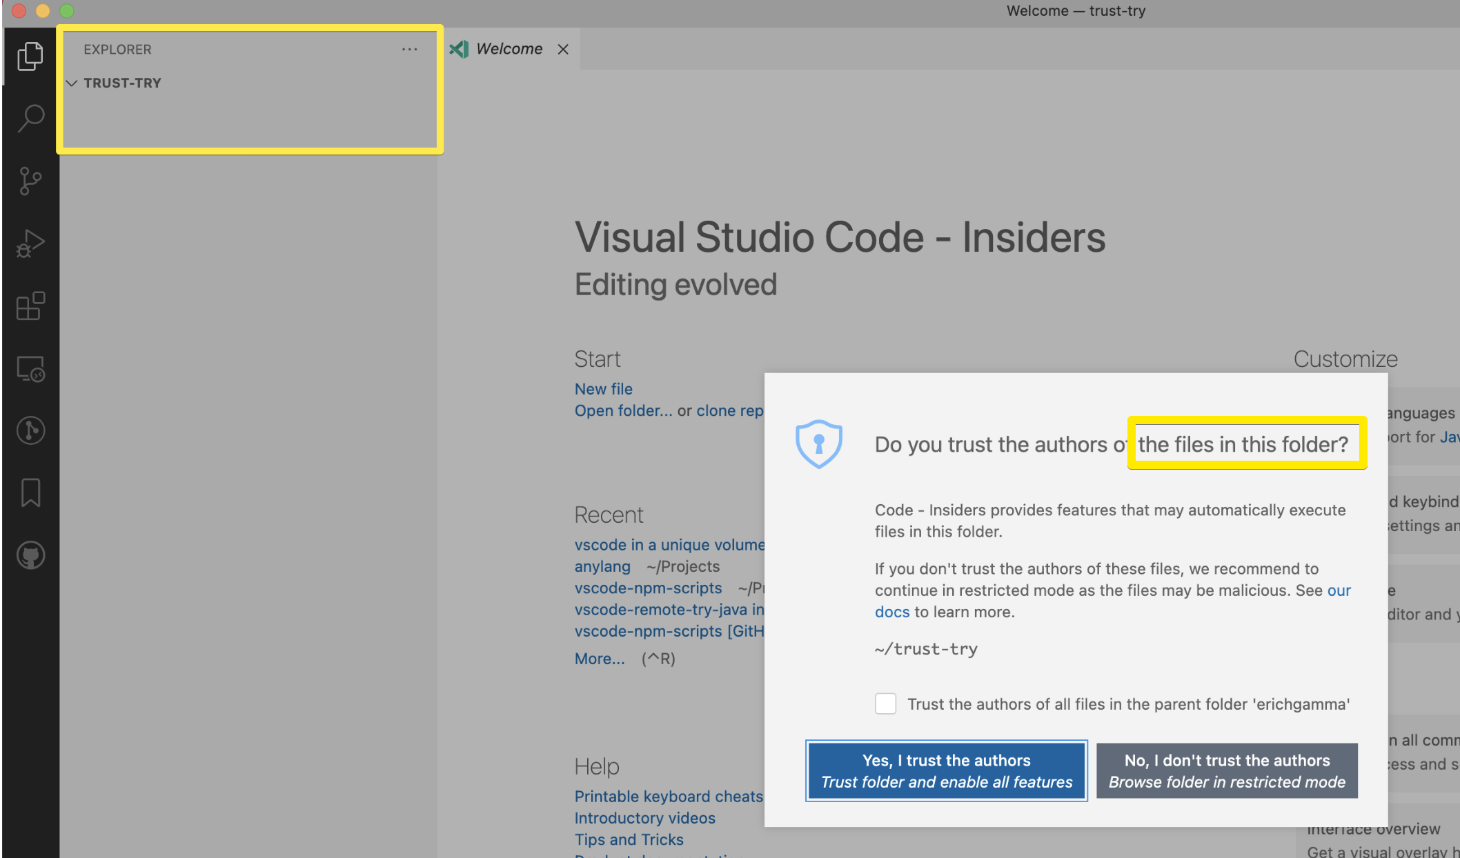Click "More..." to show additional recent items
Viewport: 1460px width, 858px height.
click(x=598, y=658)
